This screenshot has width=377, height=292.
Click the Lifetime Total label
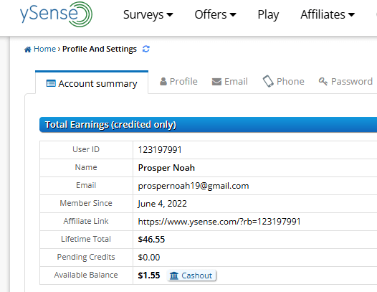coord(86,239)
